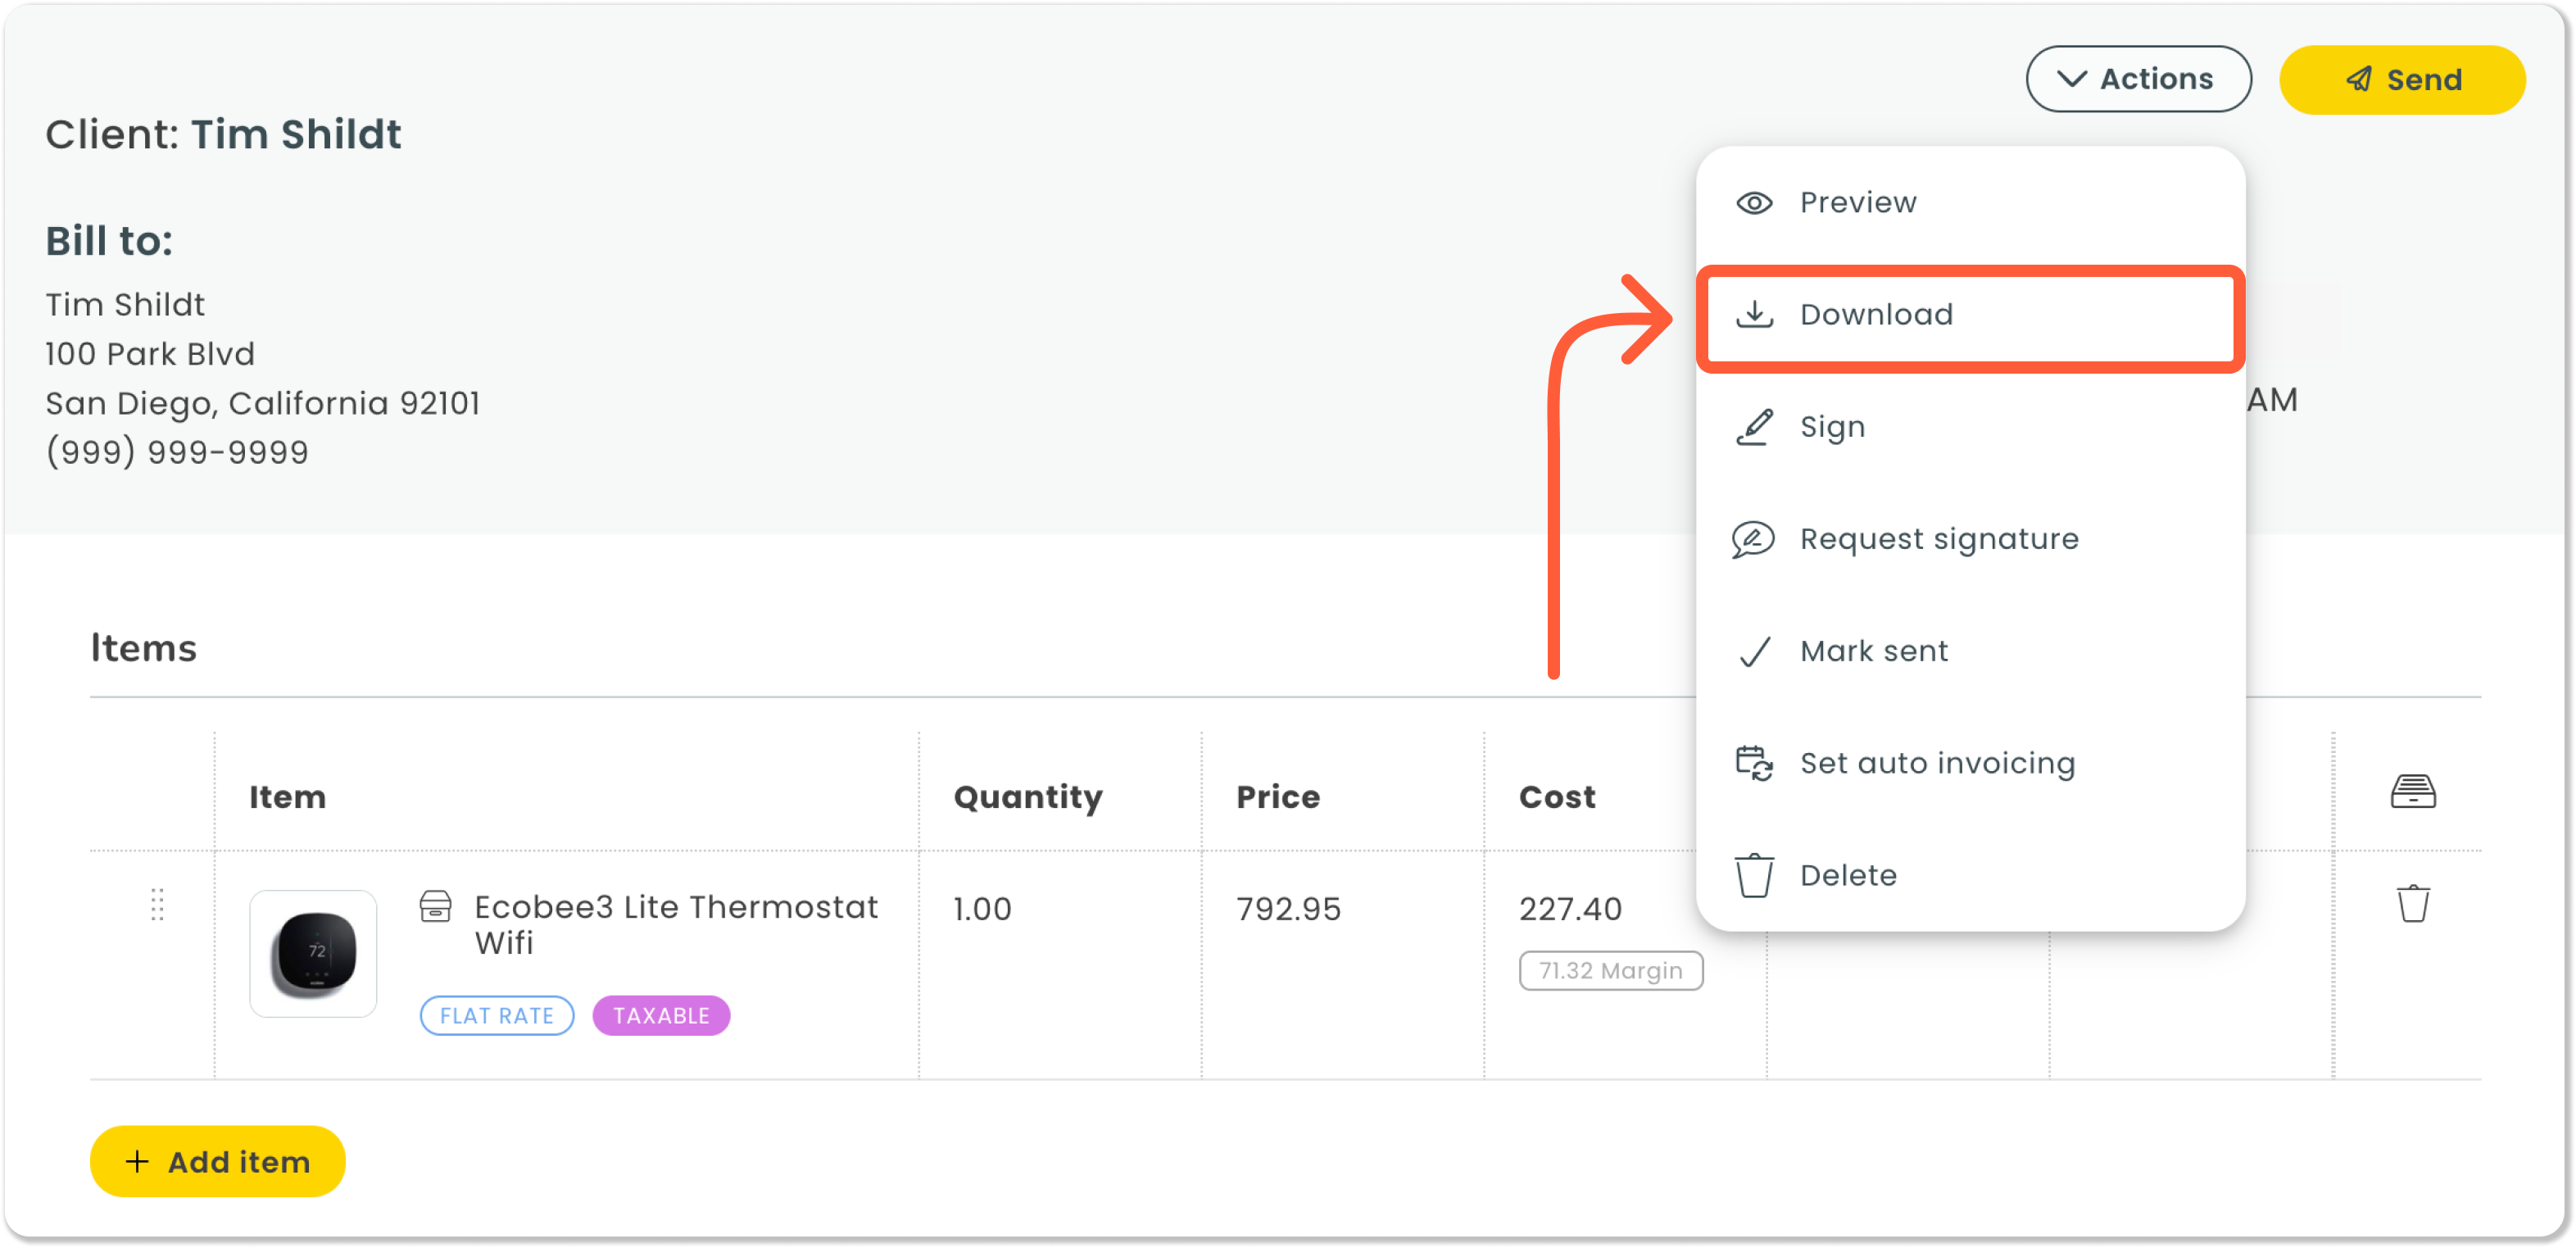This screenshot has width=2576, height=1248.
Task: Click the download arrow icon
Action: (1754, 314)
